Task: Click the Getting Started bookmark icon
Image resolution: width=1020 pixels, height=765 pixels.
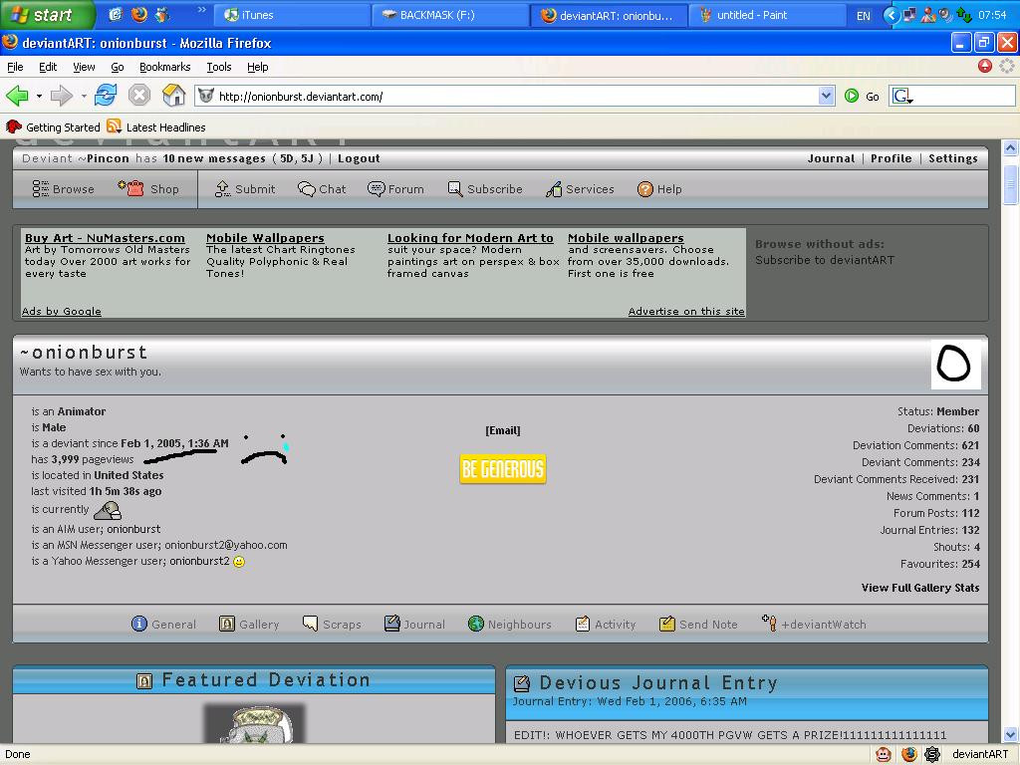Action: tap(13, 127)
